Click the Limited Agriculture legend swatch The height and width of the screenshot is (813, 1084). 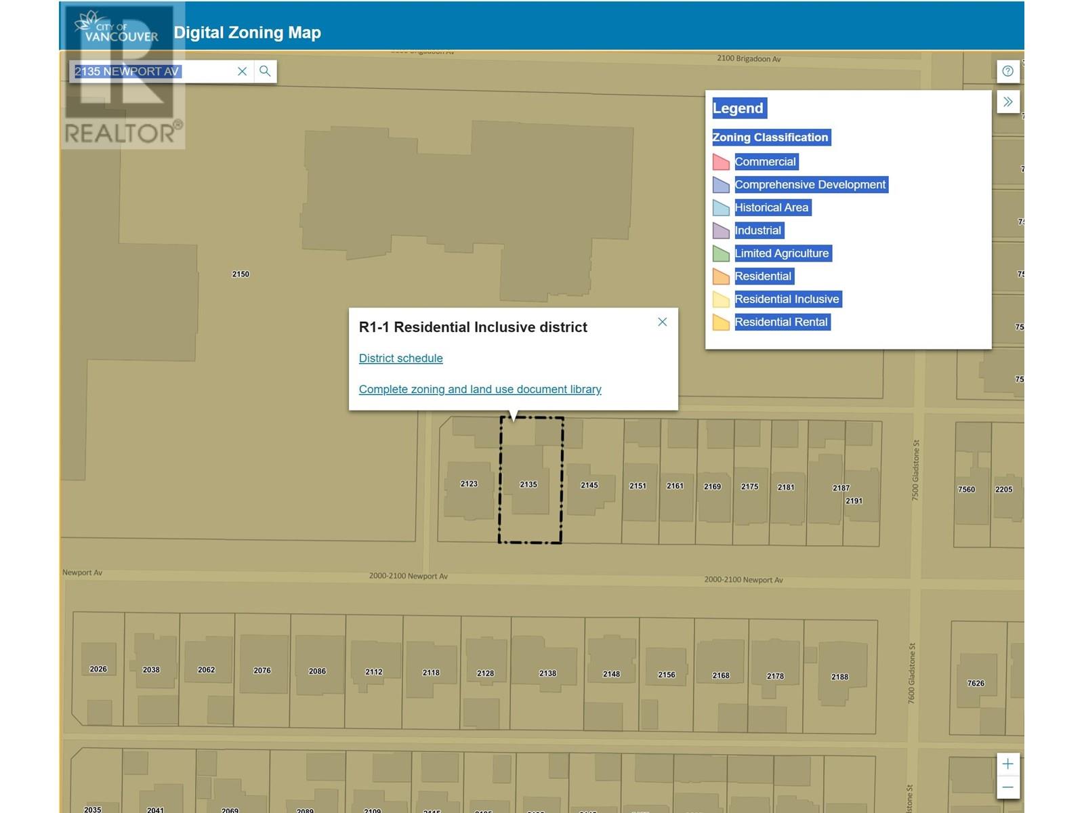click(x=721, y=254)
